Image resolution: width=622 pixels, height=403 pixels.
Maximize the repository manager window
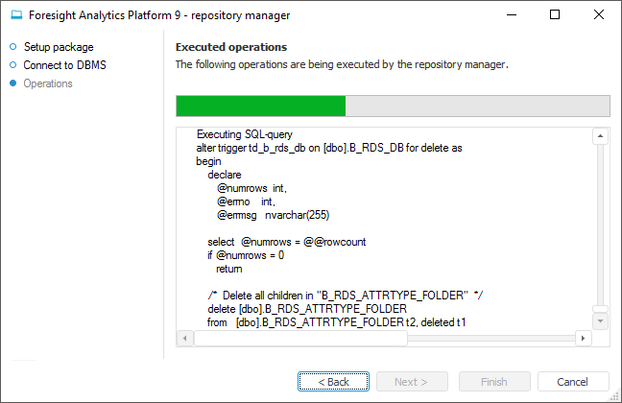point(555,15)
